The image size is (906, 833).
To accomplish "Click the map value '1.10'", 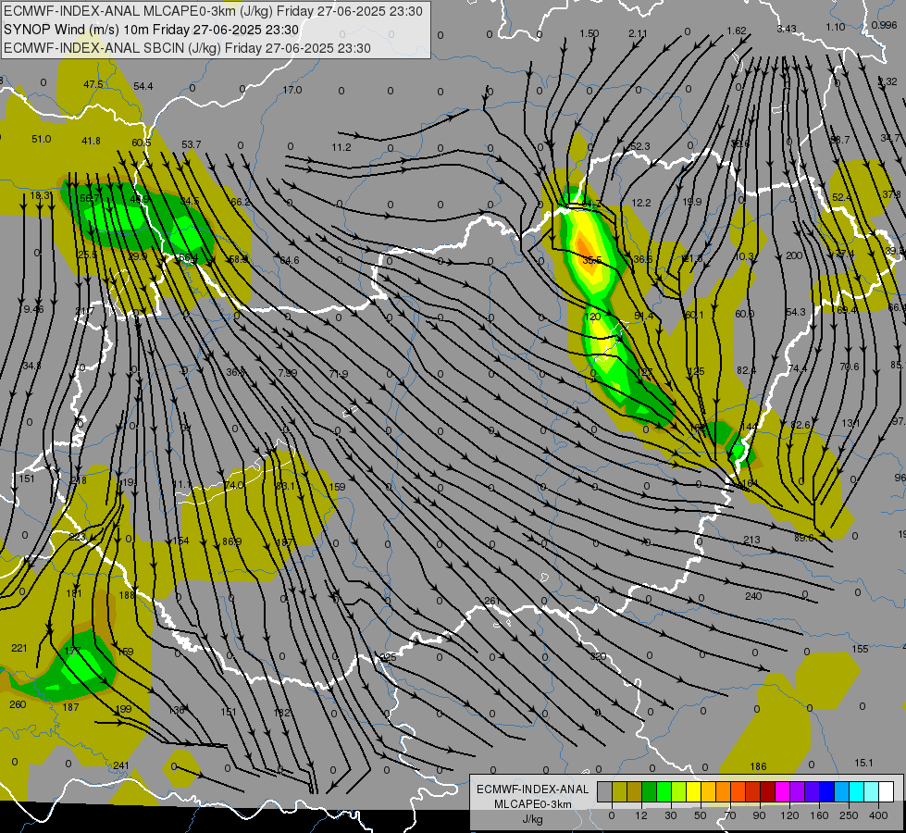I will click(x=836, y=27).
